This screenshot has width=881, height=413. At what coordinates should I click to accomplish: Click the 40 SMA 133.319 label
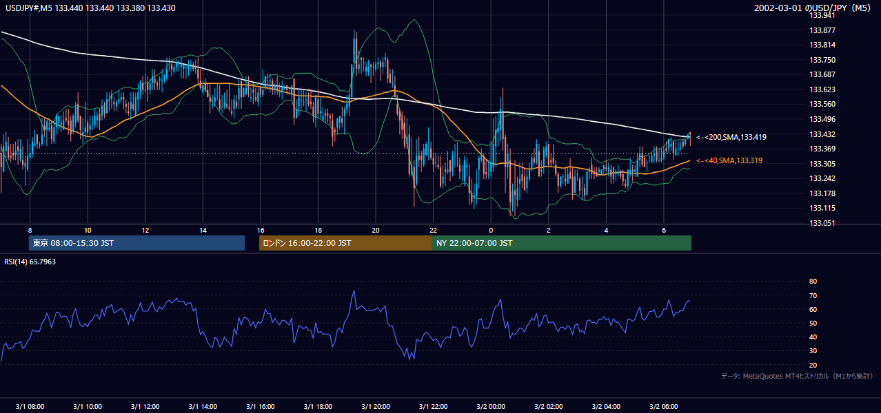tap(731, 160)
